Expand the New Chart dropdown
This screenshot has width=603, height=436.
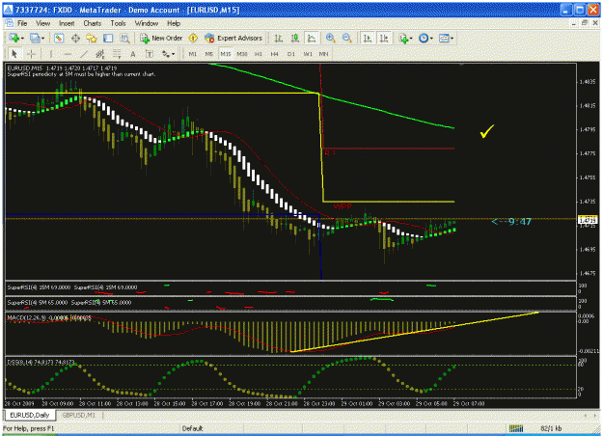(x=23, y=38)
